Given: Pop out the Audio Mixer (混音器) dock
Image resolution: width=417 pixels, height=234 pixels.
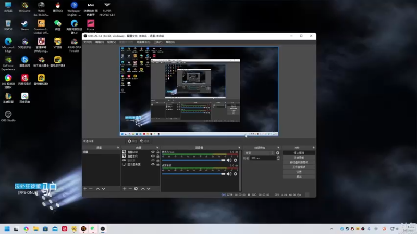Looking at the screenshot, I should tap(239, 148).
